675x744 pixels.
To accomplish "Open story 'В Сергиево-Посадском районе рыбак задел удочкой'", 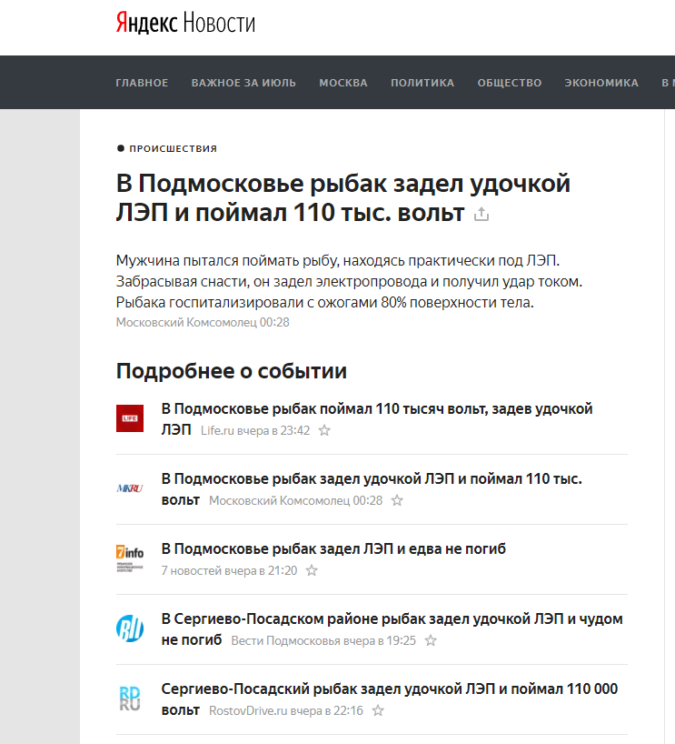I will coord(392,628).
